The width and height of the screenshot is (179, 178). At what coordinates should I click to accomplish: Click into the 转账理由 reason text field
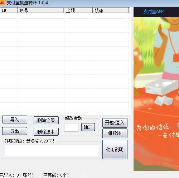(x=52, y=150)
